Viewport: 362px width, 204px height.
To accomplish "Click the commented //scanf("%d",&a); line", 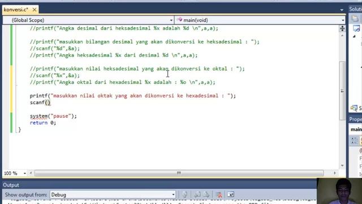I will pyautogui.click(x=55, y=49).
